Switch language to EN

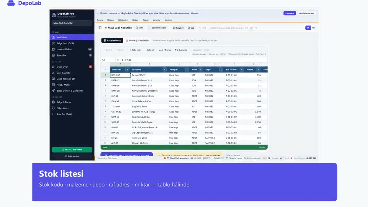pyautogui.click(x=313, y=28)
